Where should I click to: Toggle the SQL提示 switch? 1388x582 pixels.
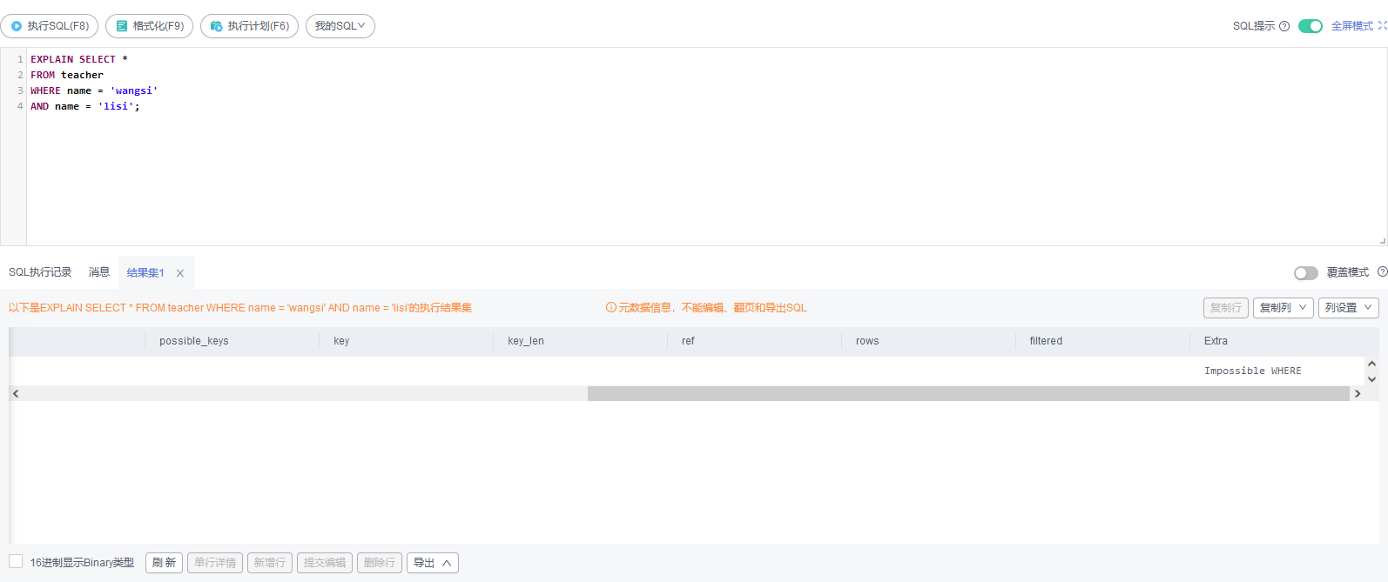coord(1310,26)
